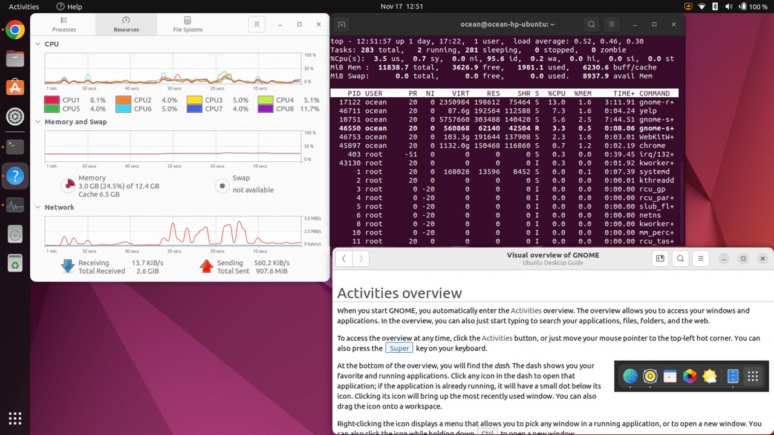The height and width of the screenshot is (435, 774).
Task: Click the orange screen-share tray icon
Action: coord(688,7)
